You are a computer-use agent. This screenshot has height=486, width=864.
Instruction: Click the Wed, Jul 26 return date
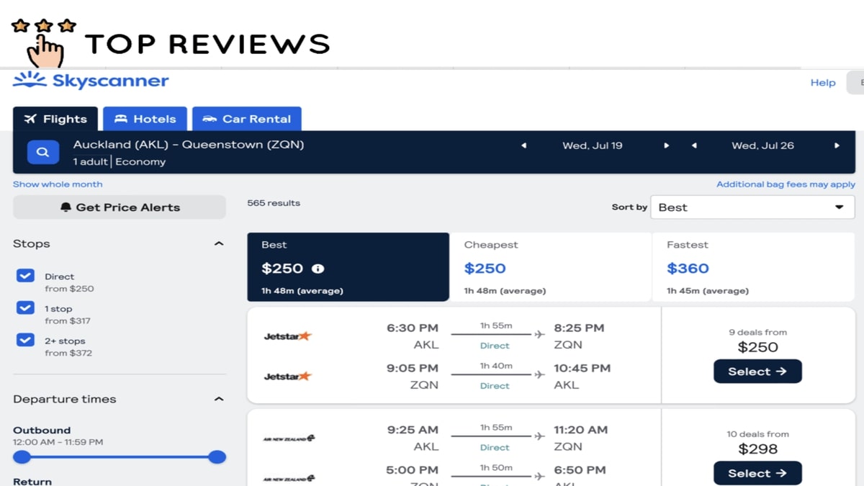tap(763, 145)
